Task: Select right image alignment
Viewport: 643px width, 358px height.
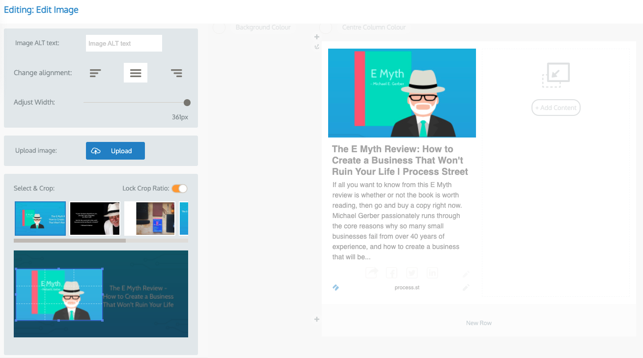Action: pos(176,73)
